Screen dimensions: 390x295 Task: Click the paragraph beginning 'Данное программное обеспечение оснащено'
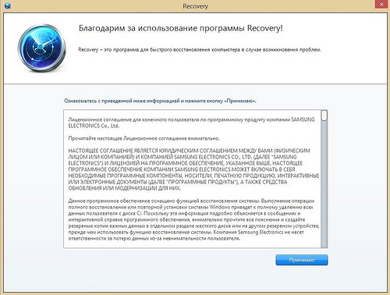[193, 219]
